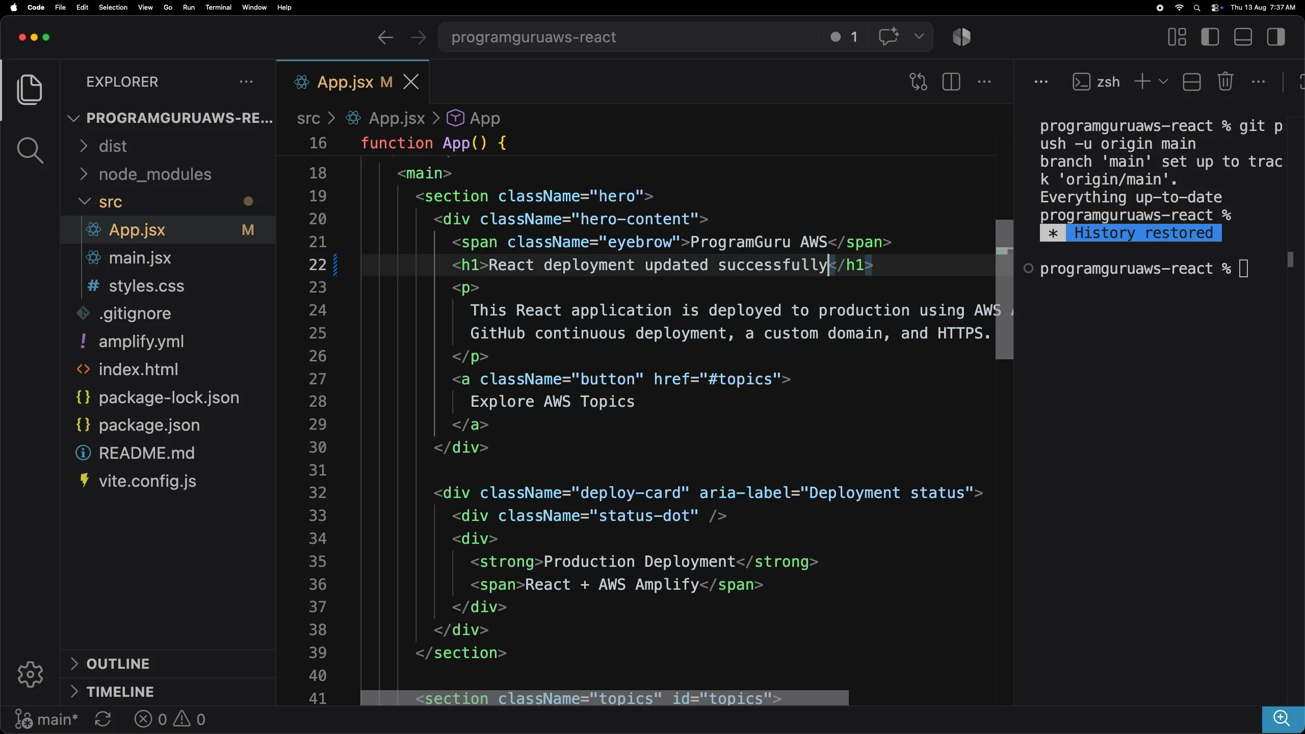Viewport: 1305px width, 734px height.
Task: Open the Search view in the activity bar
Action: click(x=30, y=150)
